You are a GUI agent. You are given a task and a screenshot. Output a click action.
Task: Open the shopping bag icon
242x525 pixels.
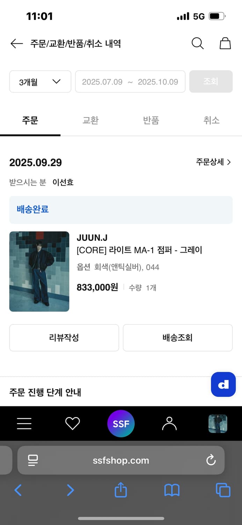(x=225, y=43)
